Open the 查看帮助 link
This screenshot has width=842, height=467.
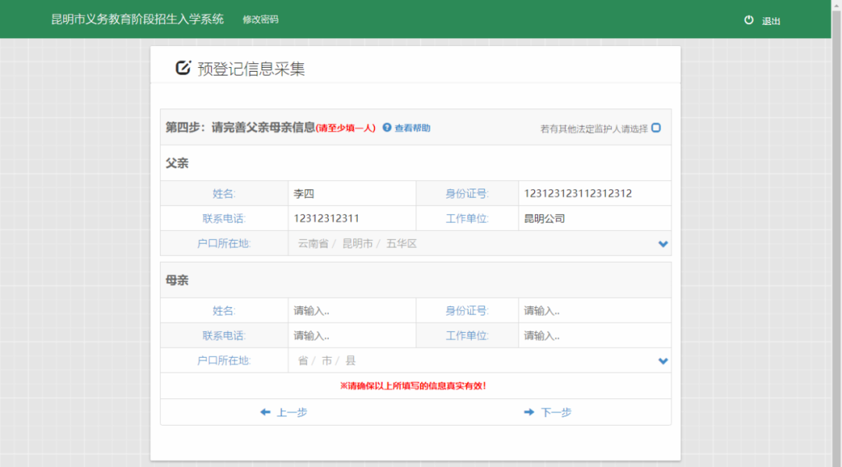(411, 127)
